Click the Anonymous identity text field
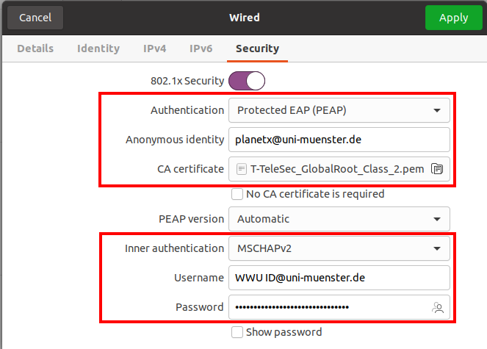This screenshot has width=487, height=349. coord(339,139)
